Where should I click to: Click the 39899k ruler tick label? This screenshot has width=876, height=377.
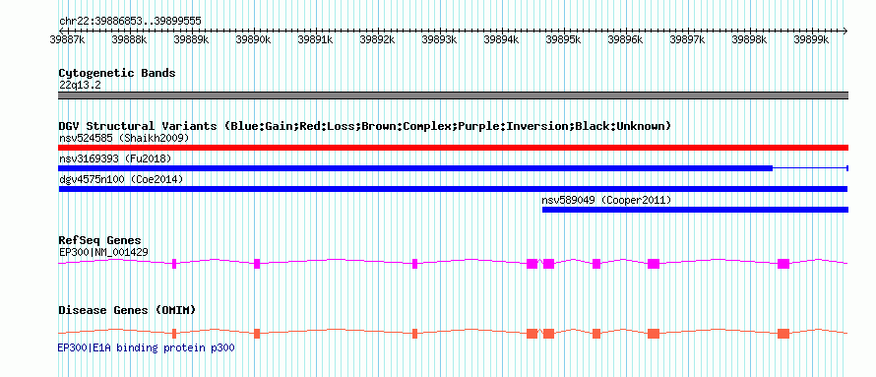pos(811,39)
